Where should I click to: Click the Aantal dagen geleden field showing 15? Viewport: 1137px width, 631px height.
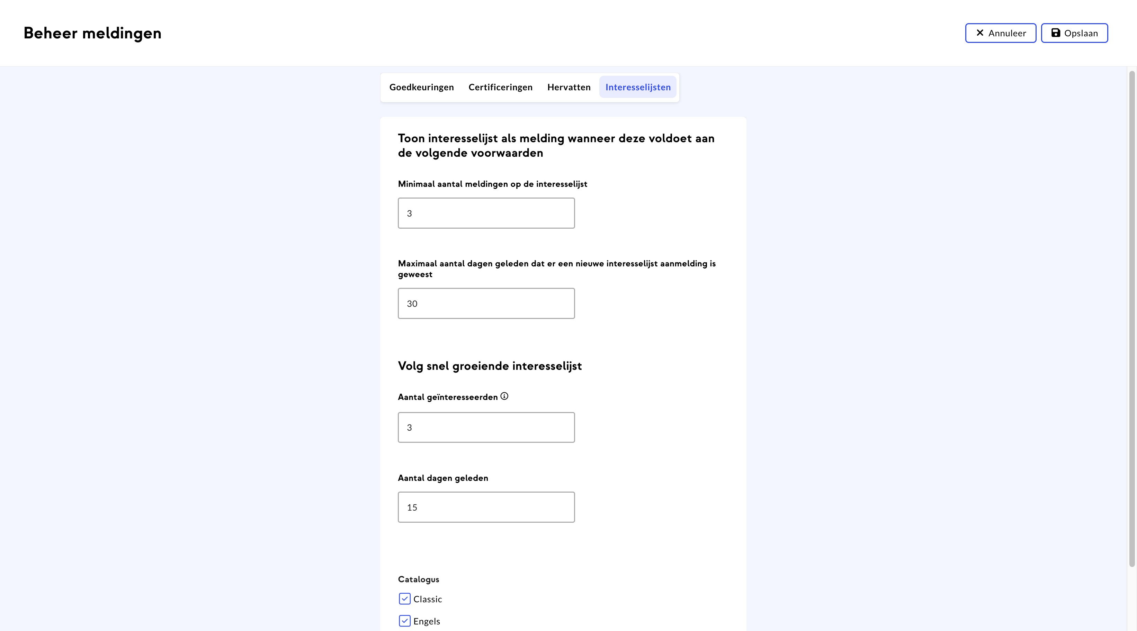tap(486, 507)
